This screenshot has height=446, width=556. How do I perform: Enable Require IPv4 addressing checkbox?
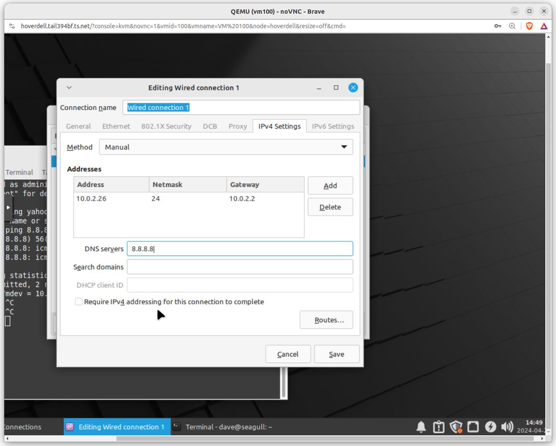pos(79,302)
